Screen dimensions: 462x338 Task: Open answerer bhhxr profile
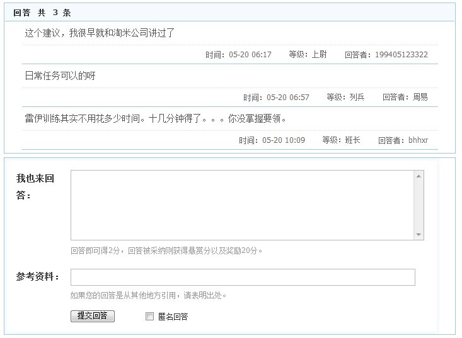(x=418, y=140)
